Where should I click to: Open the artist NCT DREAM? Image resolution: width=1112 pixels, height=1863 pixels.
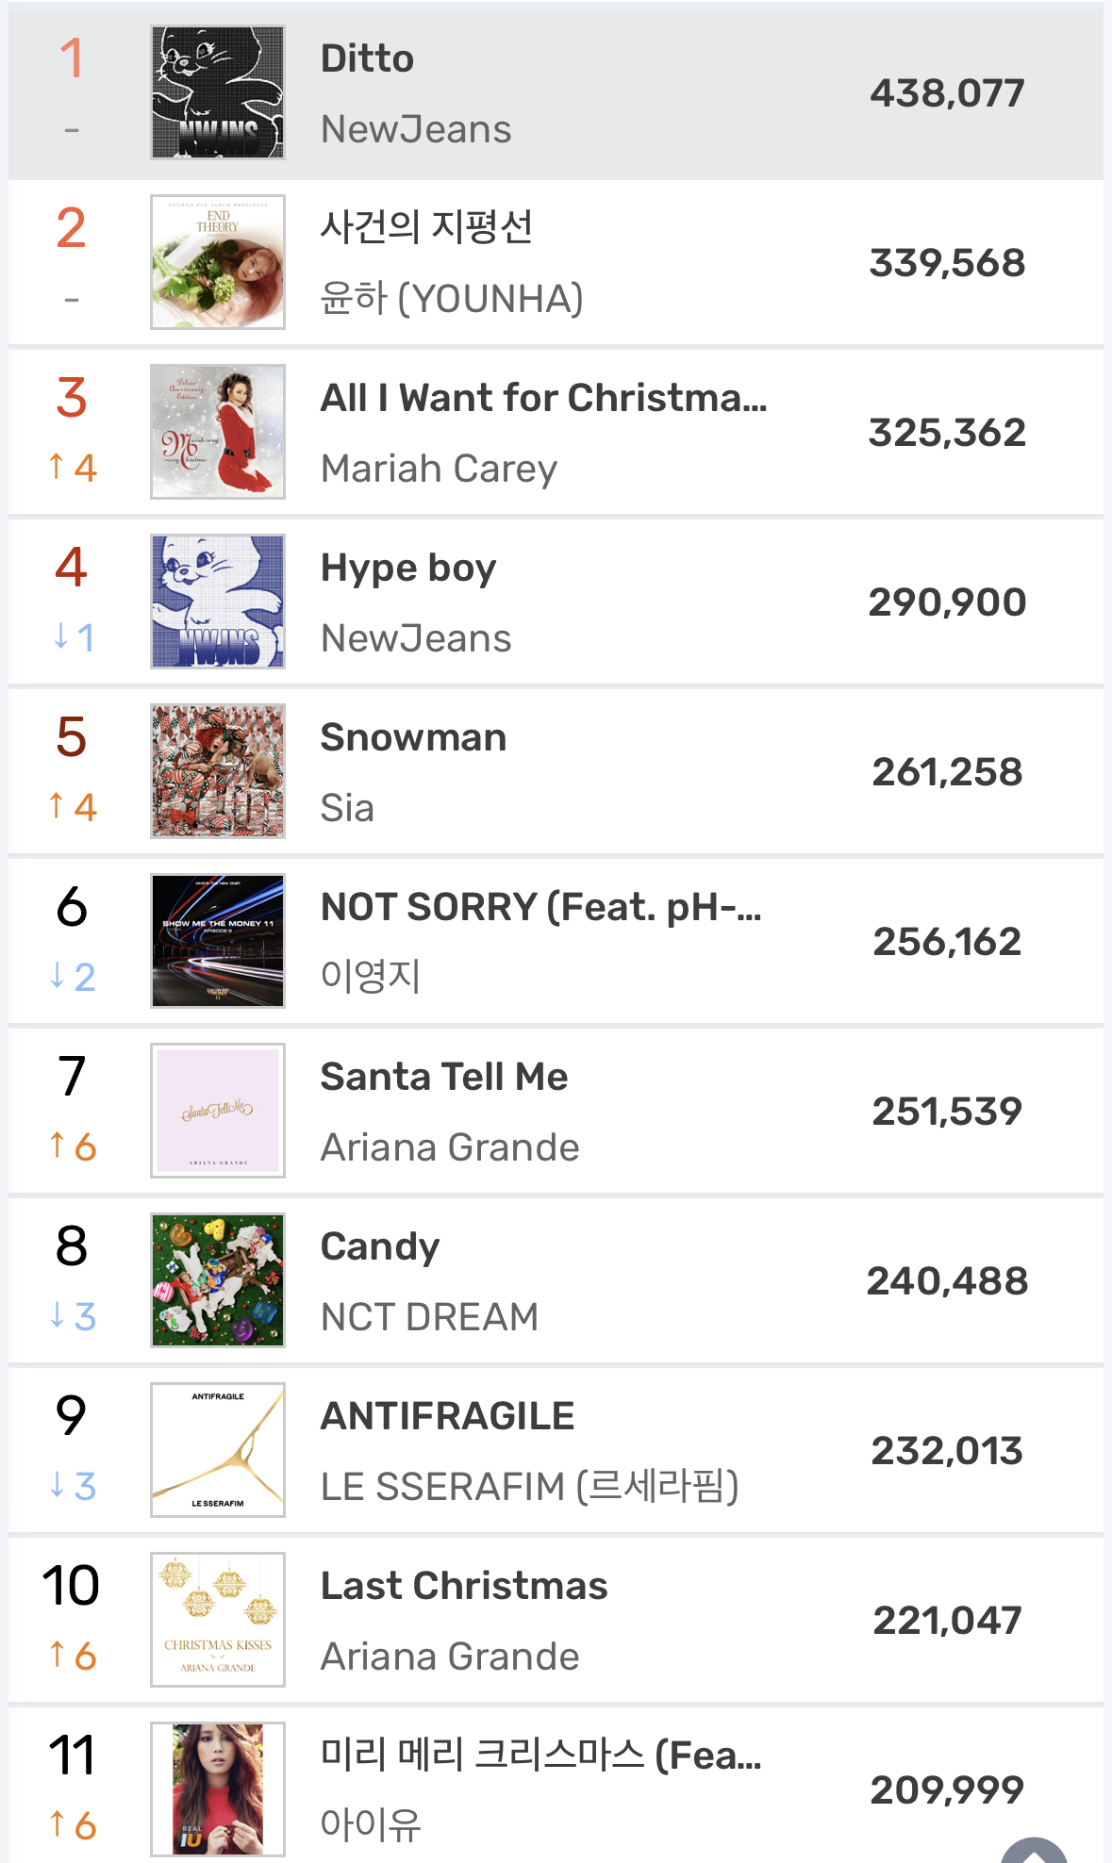[x=429, y=1317]
